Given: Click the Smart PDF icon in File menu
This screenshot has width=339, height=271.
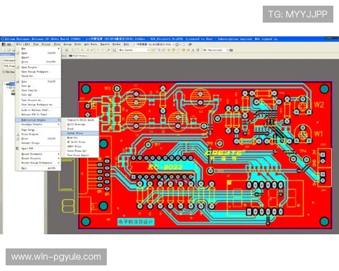Looking at the screenshot, I should point(18,148).
